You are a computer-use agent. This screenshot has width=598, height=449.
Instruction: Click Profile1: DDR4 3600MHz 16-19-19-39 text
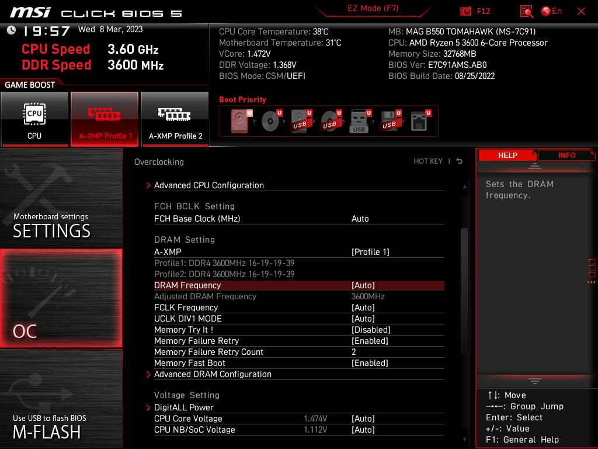tap(224, 263)
